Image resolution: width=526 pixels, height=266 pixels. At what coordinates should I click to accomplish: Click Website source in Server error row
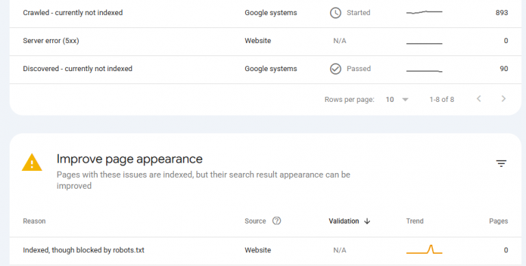pyautogui.click(x=258, y=41)
